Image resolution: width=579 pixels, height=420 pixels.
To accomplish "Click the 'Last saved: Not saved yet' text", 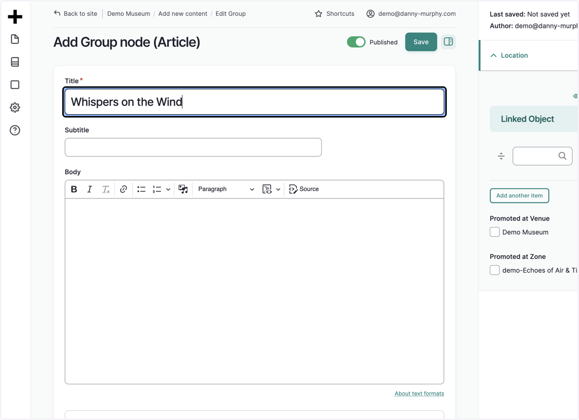I will pos(530,14).
